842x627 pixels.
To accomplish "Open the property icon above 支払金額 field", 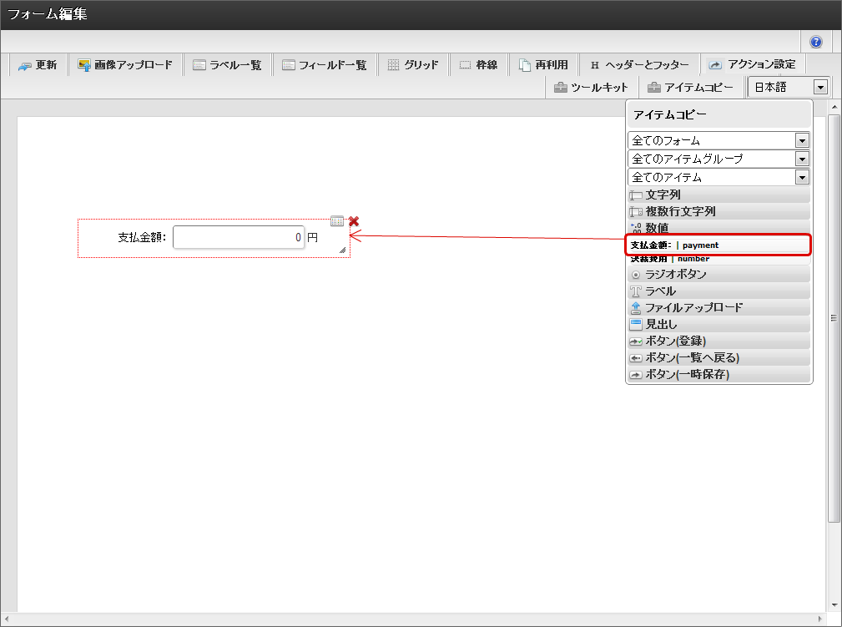I will click(337, 220).
